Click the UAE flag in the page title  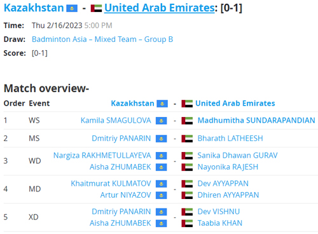coord(96,8)
